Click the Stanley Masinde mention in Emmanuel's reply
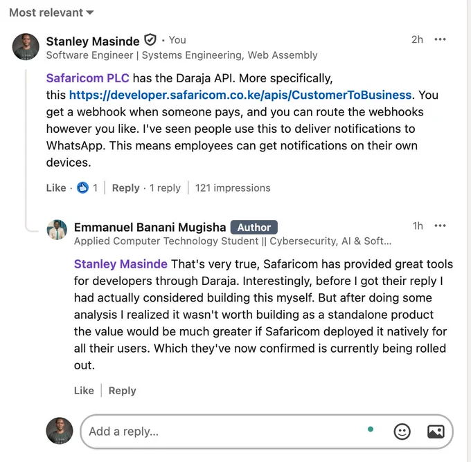Screen dimensions: 471x462 (121, 264)
